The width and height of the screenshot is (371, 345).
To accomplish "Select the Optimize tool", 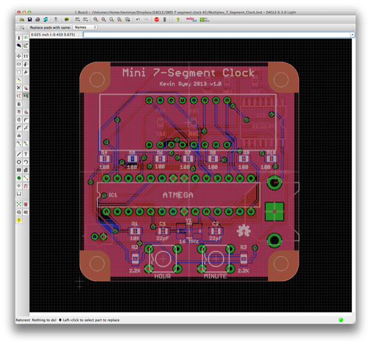I will [26, 128].
